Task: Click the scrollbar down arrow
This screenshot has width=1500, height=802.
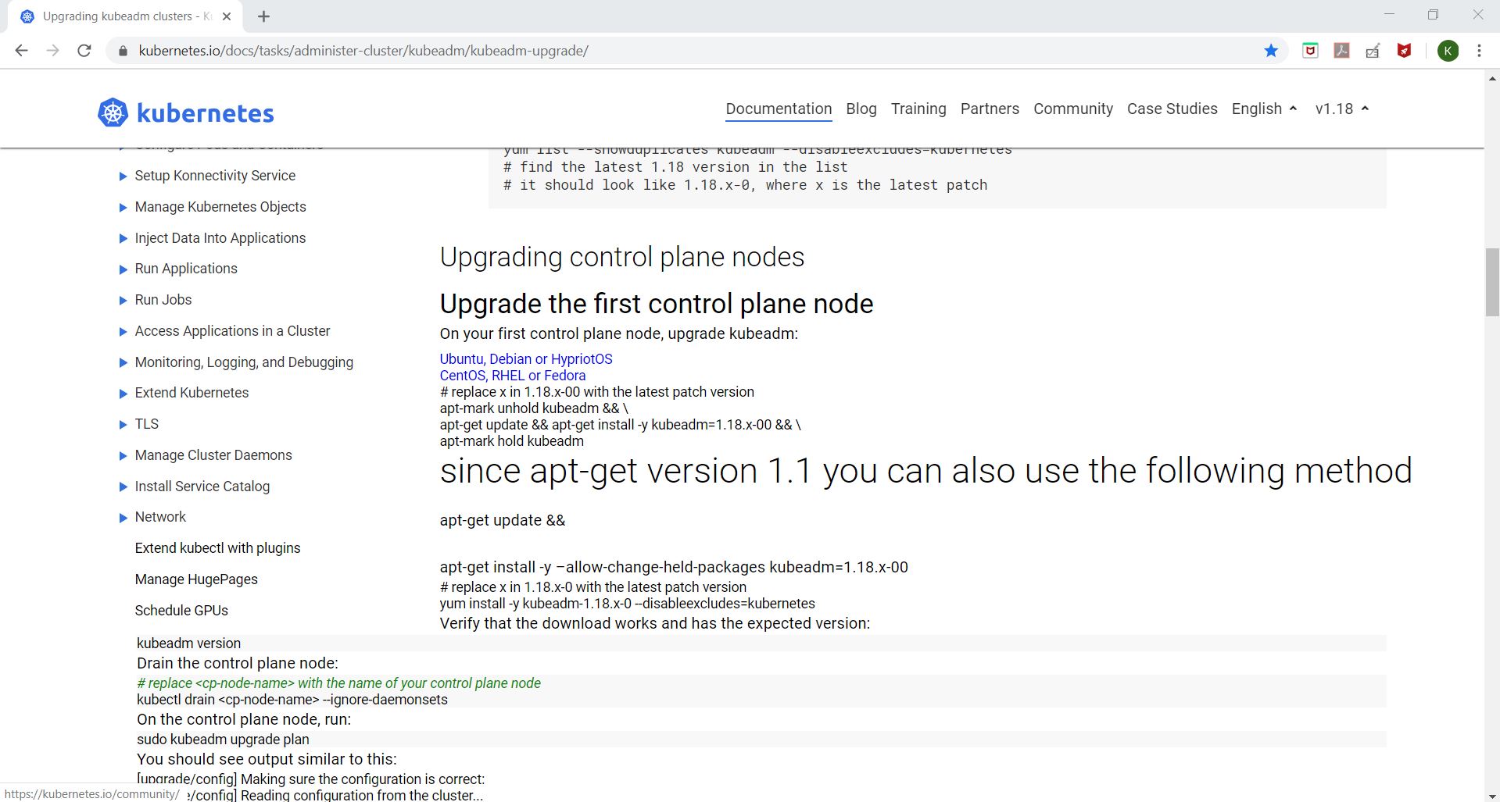Action: pos(1492,795)
